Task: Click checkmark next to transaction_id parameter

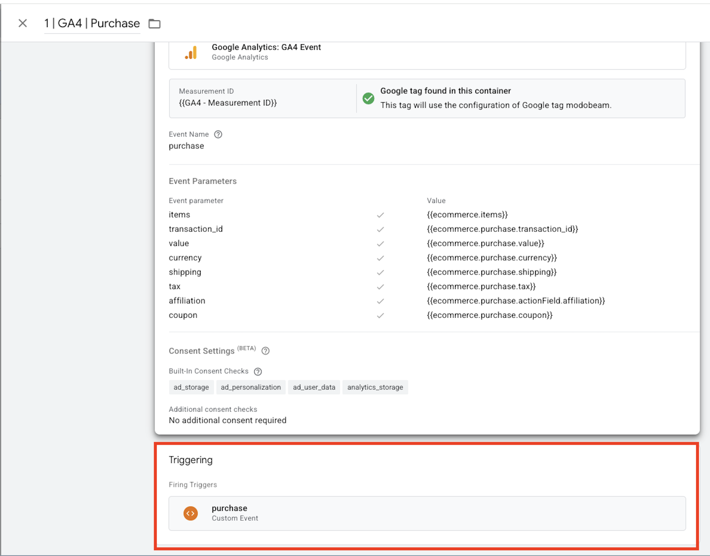Action: pyautogui.click(x=380, y=229)
